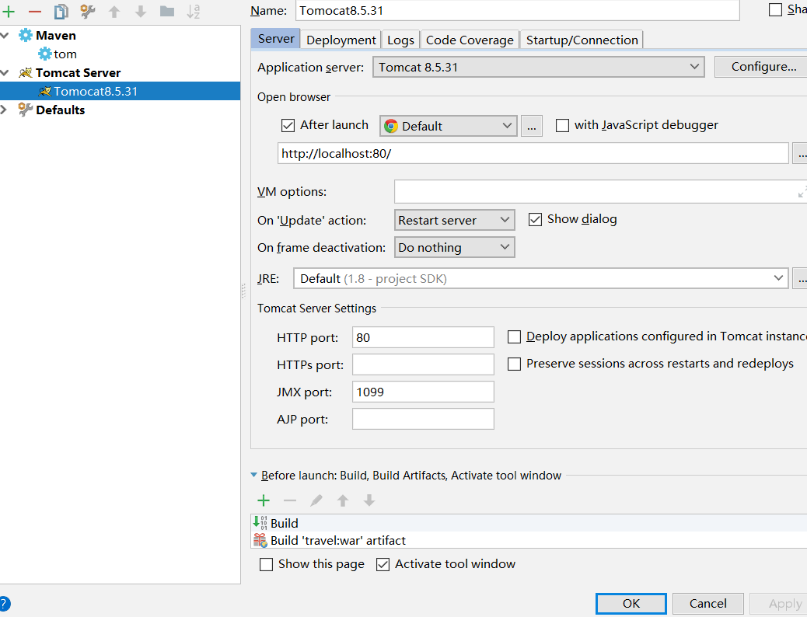Click the AJP port field
The image size is (807, 617).
pos(423,420)
